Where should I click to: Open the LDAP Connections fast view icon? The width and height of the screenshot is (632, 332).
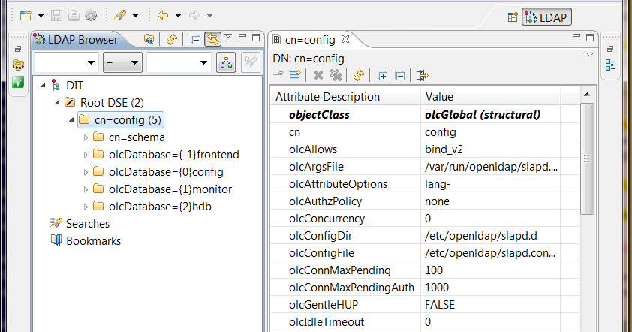(18, 65)
